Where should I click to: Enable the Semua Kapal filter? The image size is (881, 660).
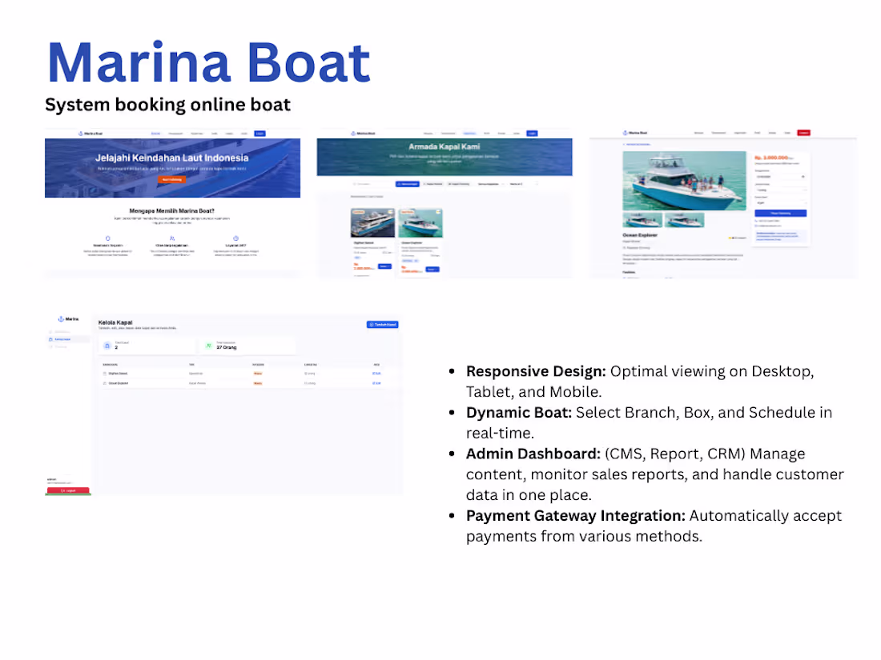(408, 184)
